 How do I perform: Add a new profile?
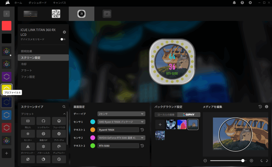(x=7, y=153)
